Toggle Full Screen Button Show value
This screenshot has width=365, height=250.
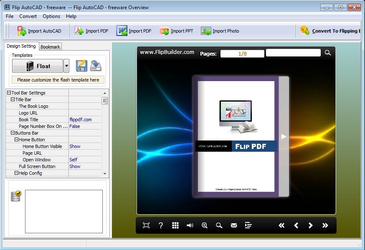tap(75, 166)
